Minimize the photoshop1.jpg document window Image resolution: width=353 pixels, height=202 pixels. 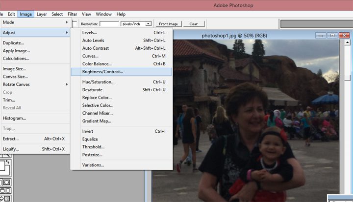click(321, 36)
